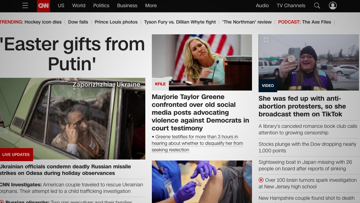Open the Zaporizhzhia car window photo
The height and width of the screenshot is (203, 360).
point(73,119)
